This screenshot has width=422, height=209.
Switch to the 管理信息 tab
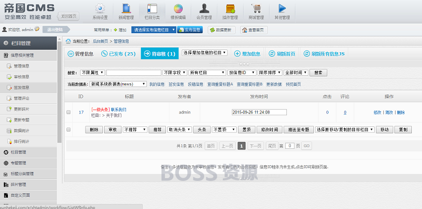80,53
